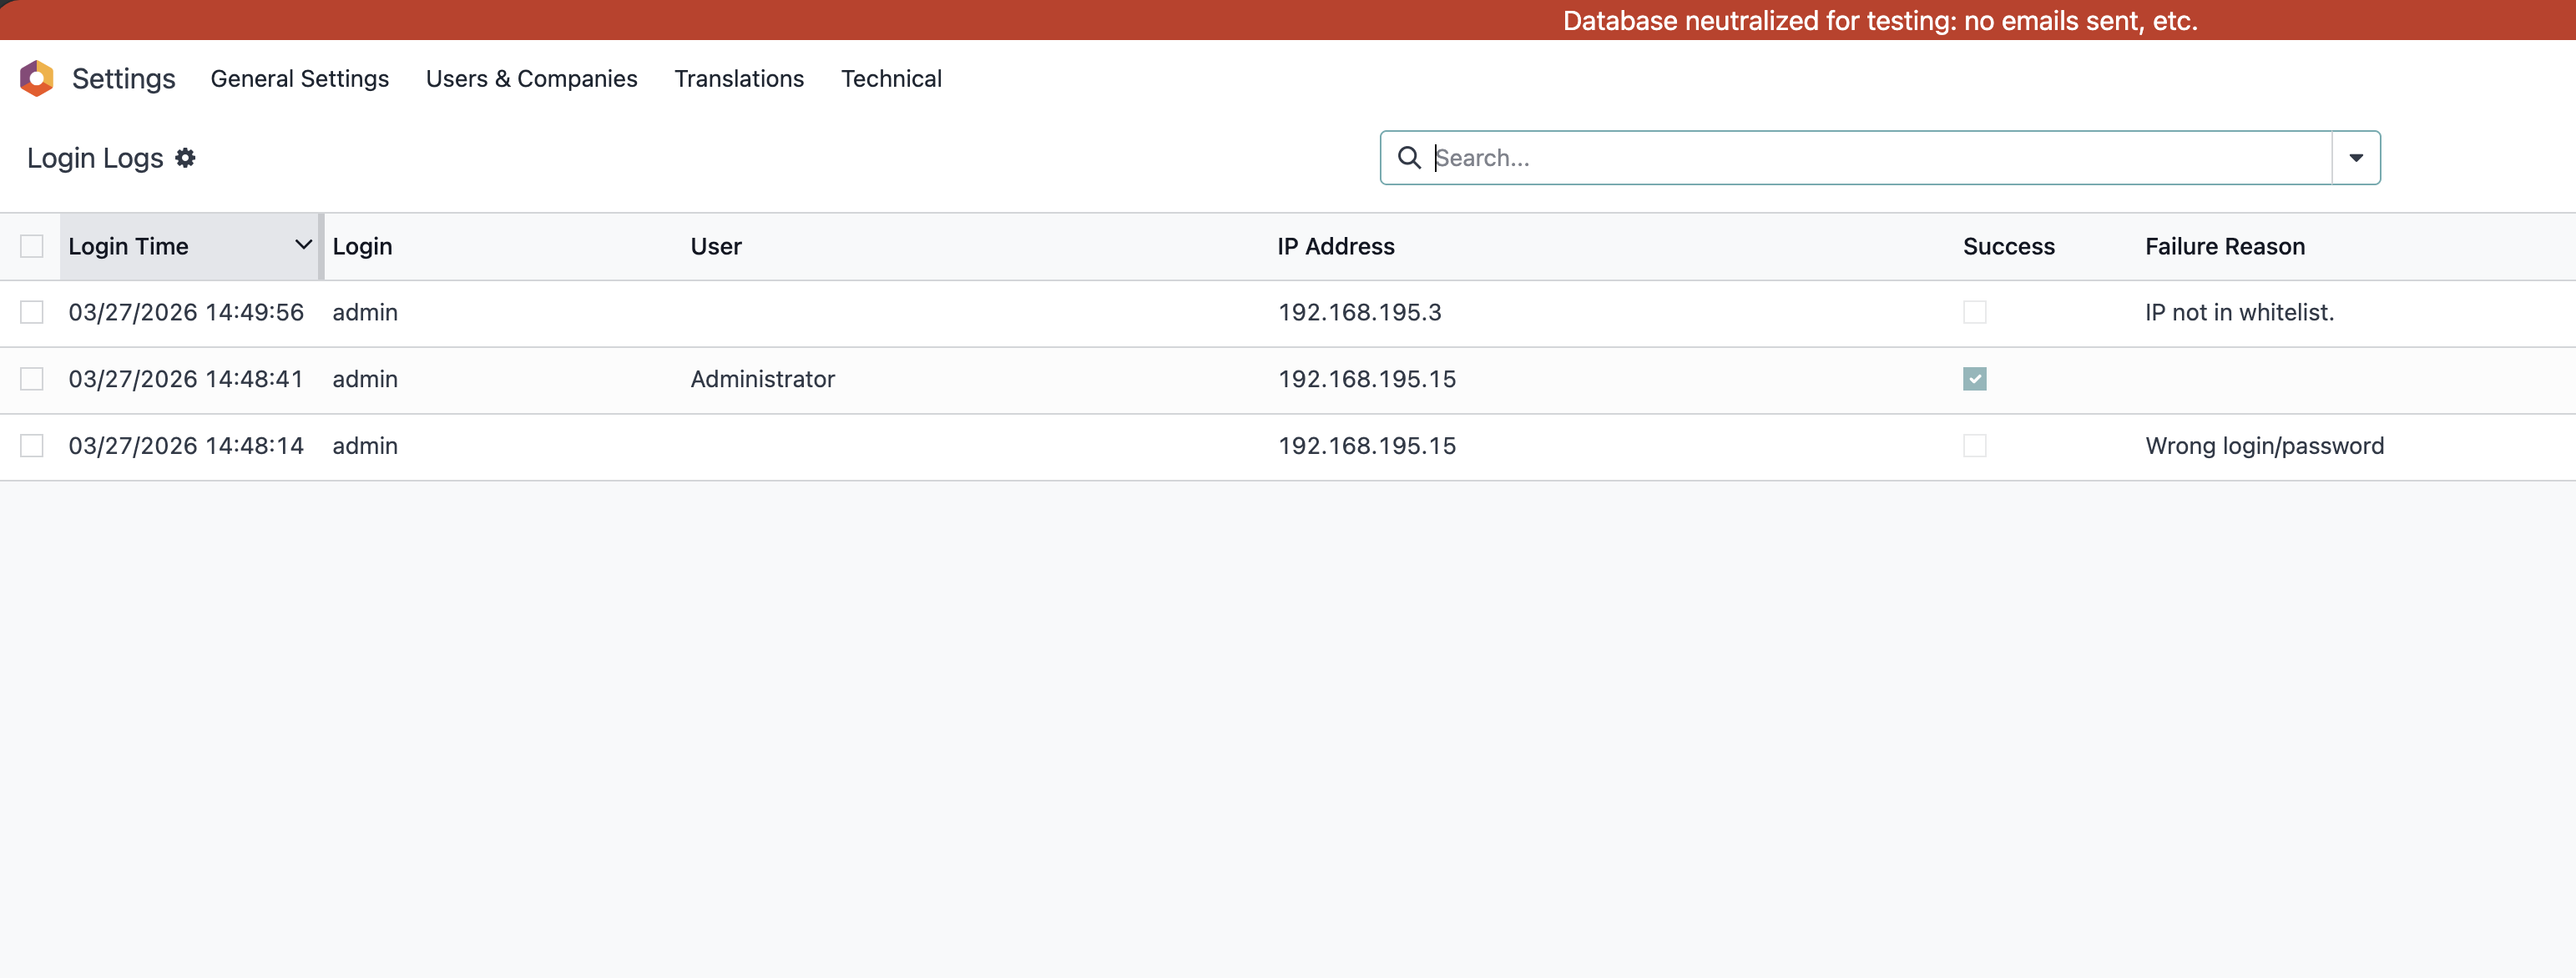This screenshot has width=2576, height=978.
Task: Select the 14:48:14 login row checkbox
Action: click(x=32, y=446)
